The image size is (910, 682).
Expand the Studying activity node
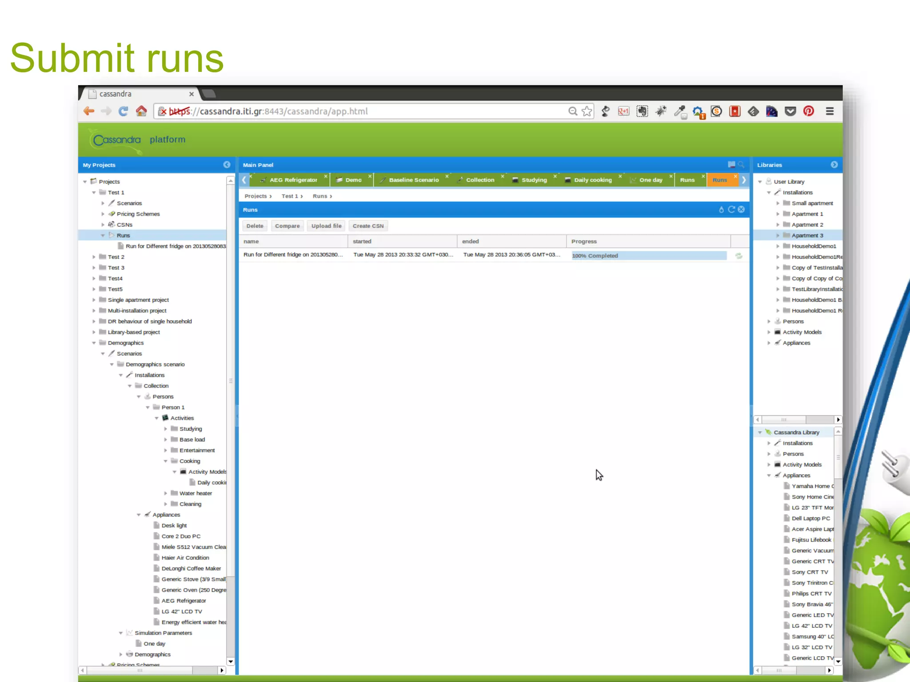point(165,429)
